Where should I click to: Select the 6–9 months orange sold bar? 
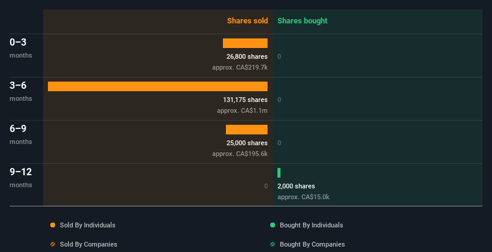247,130
